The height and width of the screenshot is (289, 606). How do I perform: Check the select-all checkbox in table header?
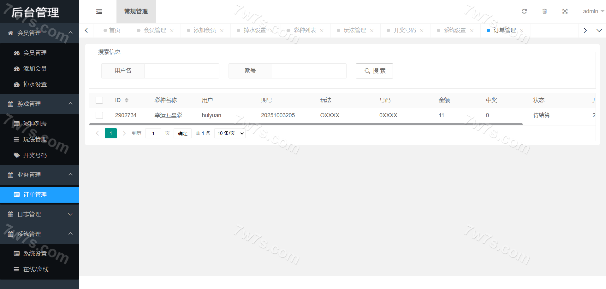[x=99, y=100]
